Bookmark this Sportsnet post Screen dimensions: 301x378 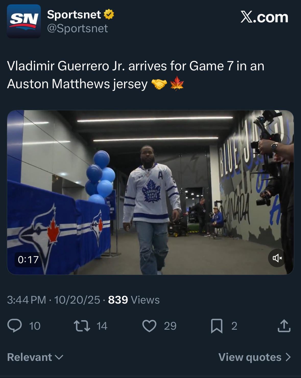[x=216, y=326]
